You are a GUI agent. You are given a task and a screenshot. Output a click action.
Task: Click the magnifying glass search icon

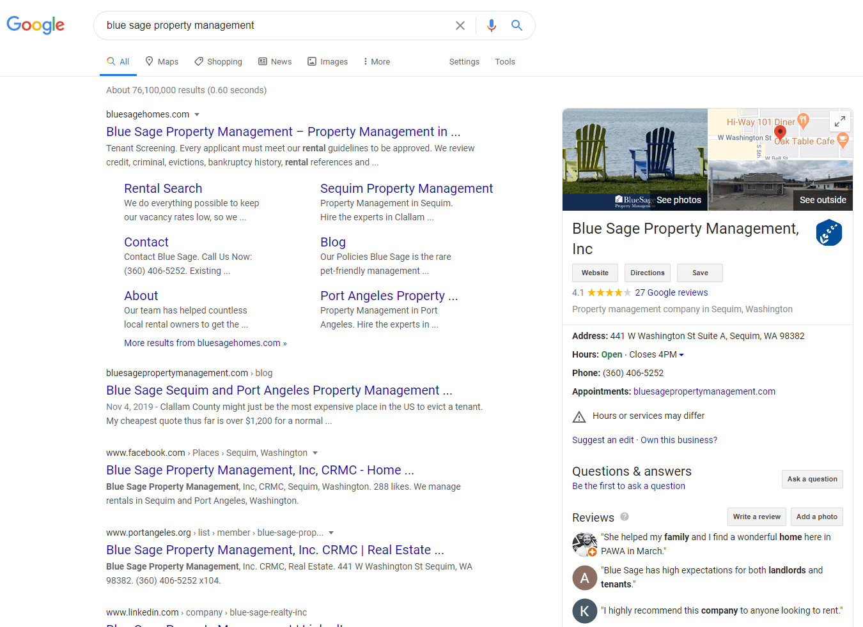[x=517, y=26]
